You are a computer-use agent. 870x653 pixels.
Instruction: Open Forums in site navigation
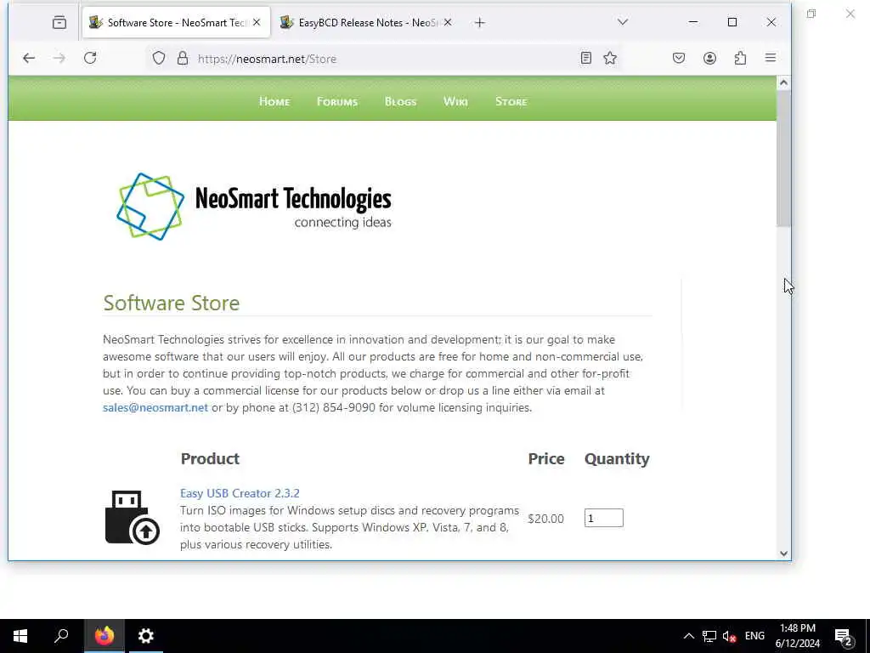(x=336, y=102)
